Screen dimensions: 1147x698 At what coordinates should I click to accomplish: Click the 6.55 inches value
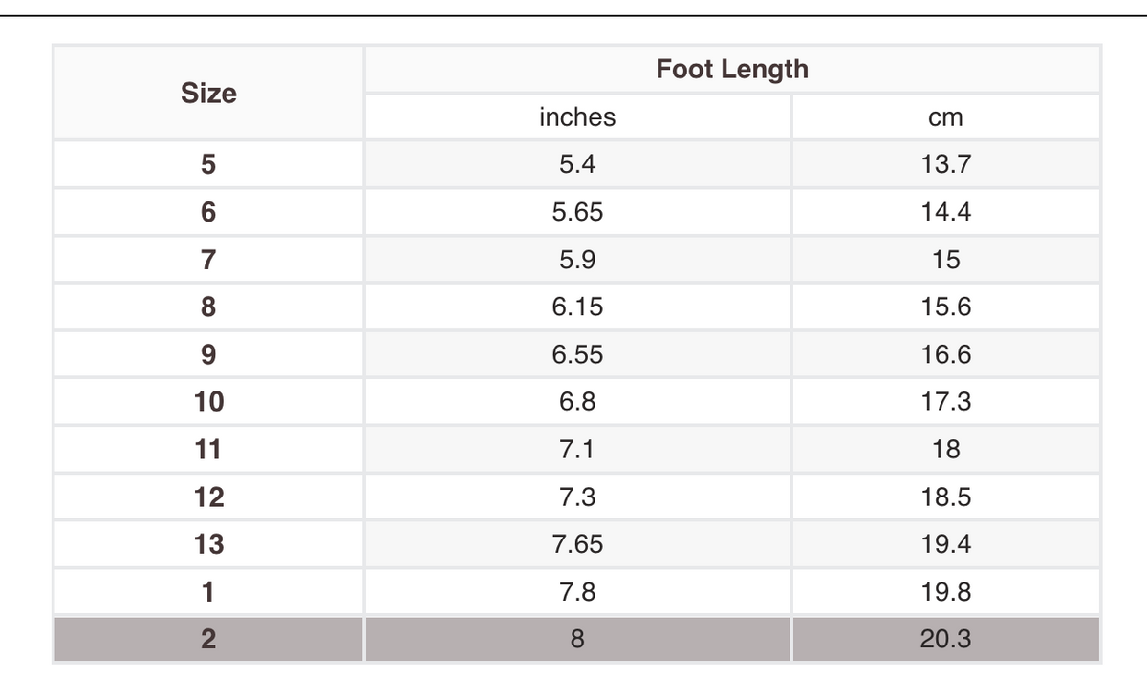pos(577,354)
